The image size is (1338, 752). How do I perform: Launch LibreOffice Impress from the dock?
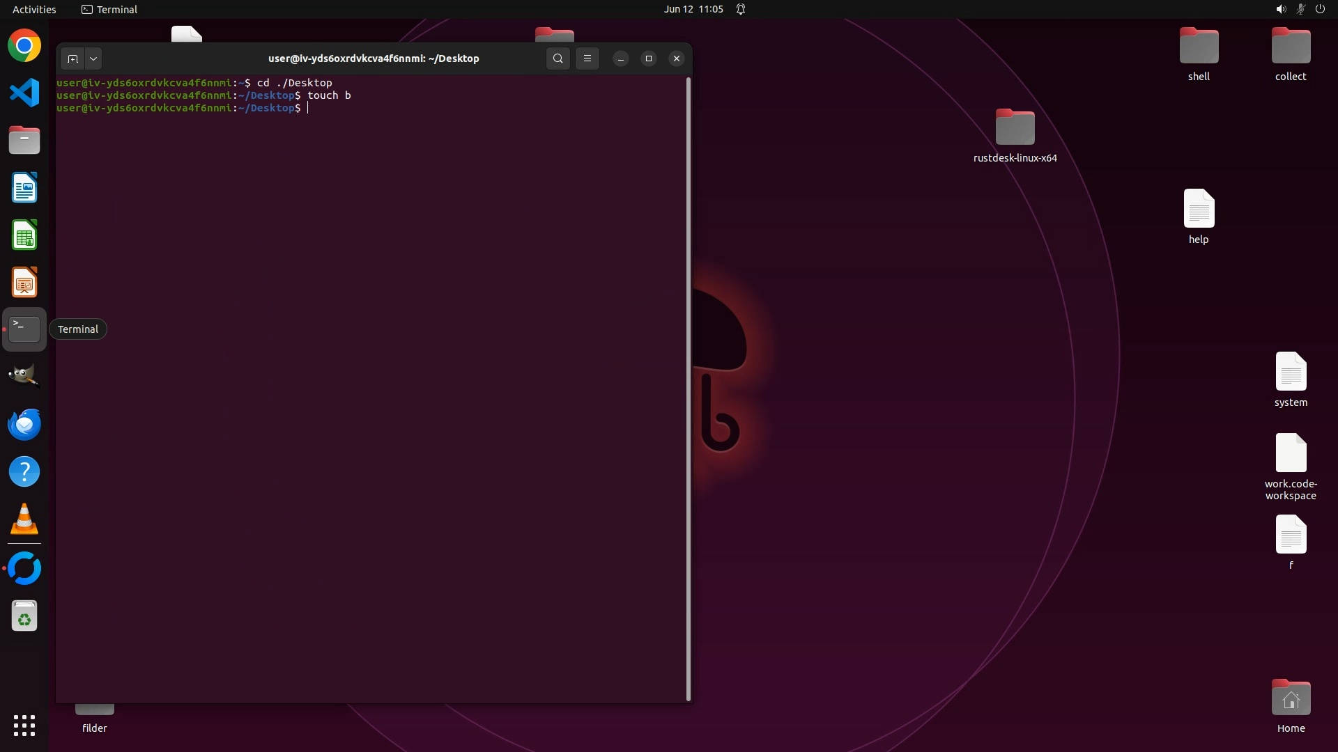click(24, 283)
